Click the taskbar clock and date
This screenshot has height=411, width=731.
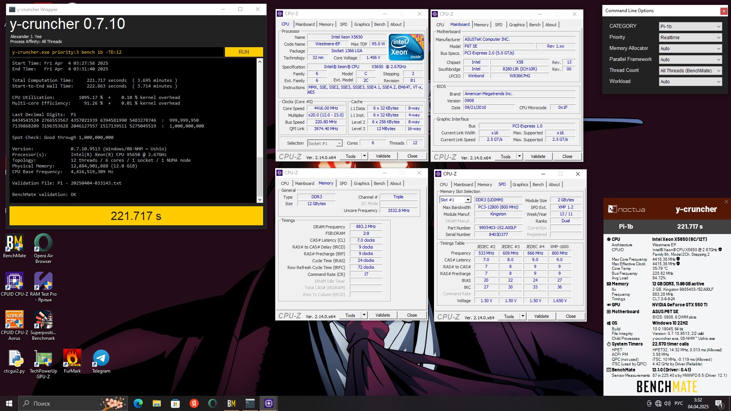[x=698, y=403]
